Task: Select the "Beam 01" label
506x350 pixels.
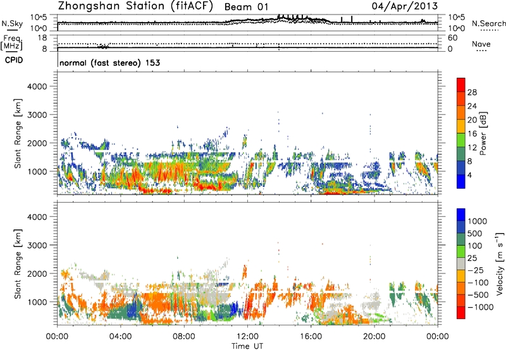Action: [x=246, y=7]
